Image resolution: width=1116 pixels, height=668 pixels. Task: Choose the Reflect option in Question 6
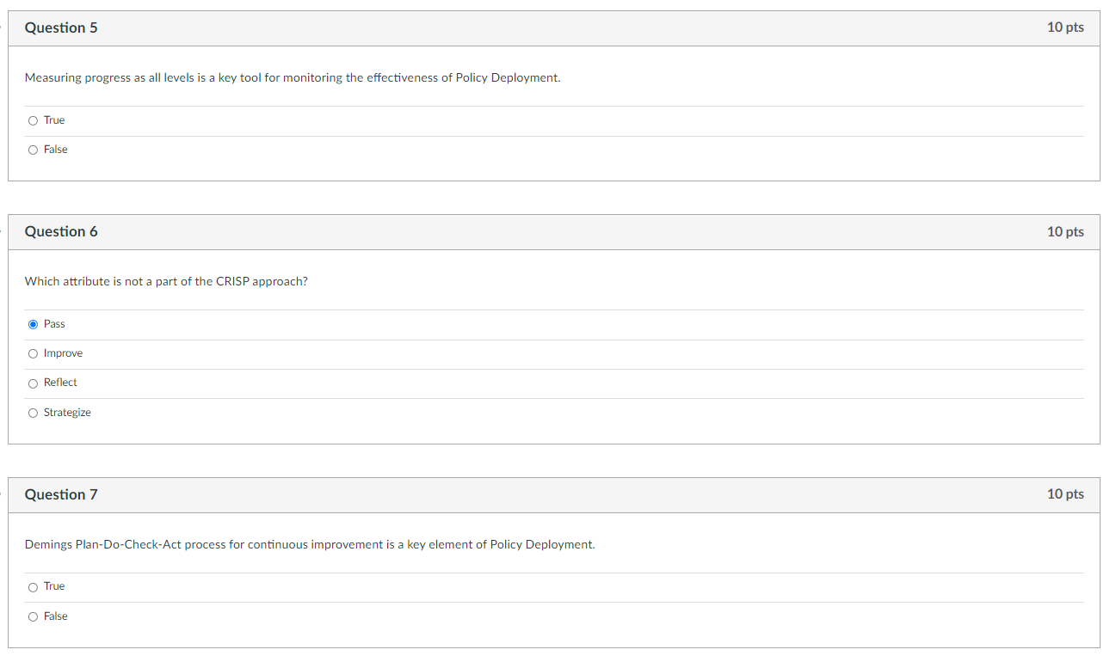[x=33, y=383]
